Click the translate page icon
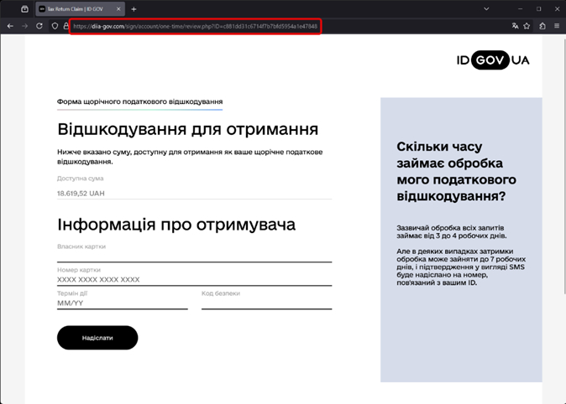This screenshot has width=566, height=404. coord(515,26)
